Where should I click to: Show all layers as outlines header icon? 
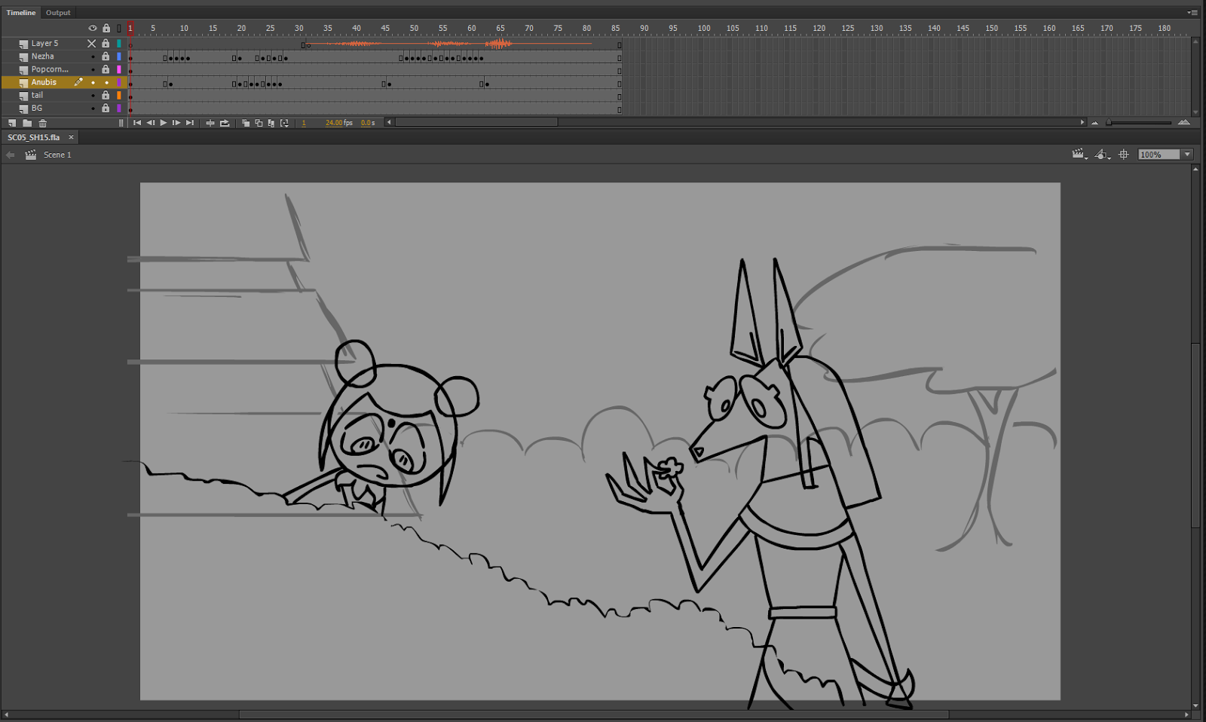tap(119, 28)
